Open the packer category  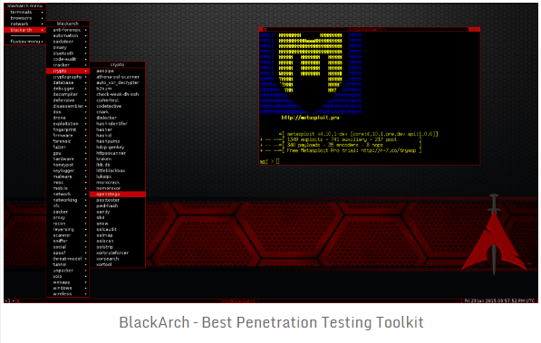tap(68, 212)
